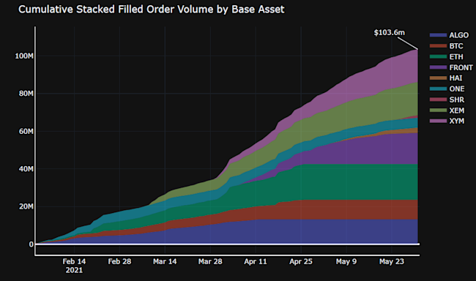Click the ONE legend color swatch
Viewport: 476px width, 281px height.
[438, 89]
